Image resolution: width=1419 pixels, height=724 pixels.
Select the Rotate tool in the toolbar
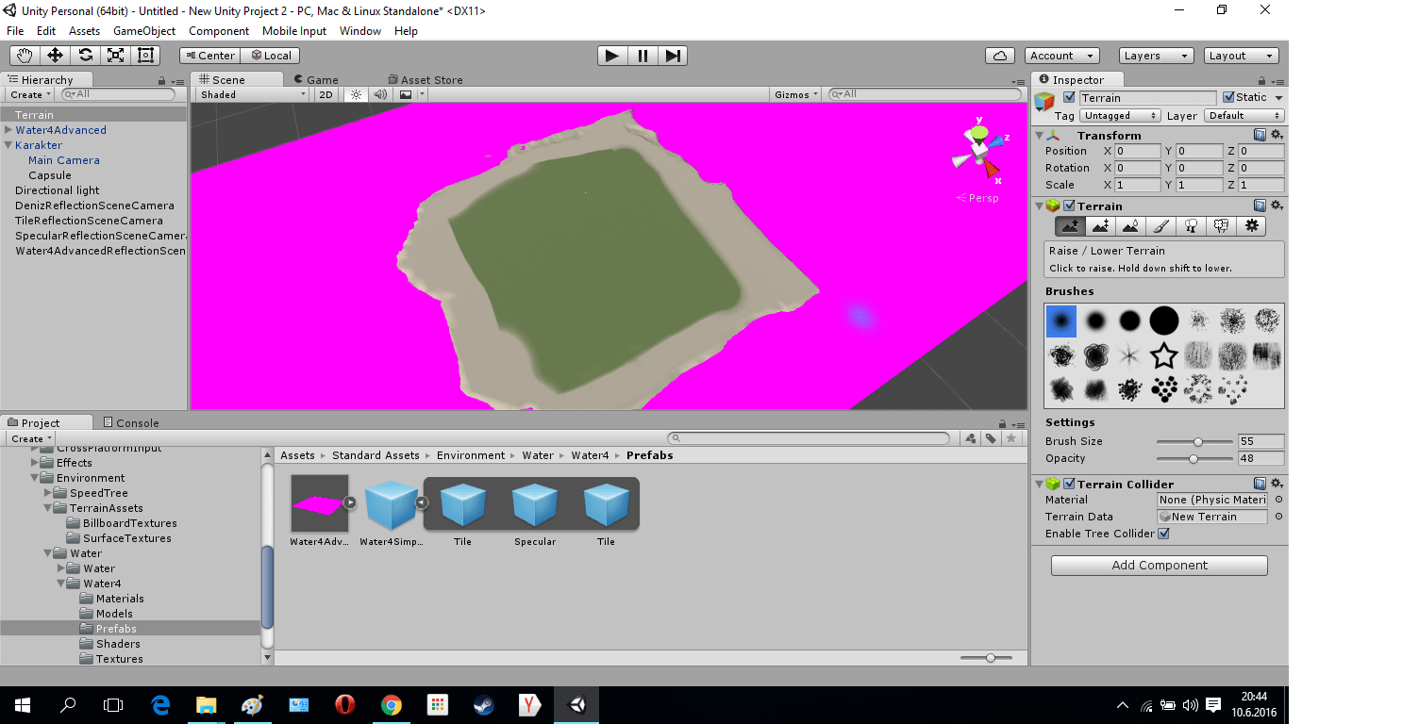coord(85,56)
